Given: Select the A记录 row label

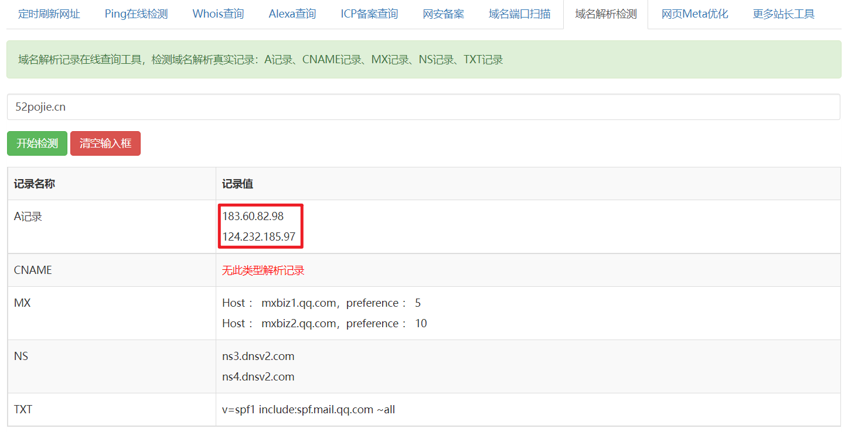Looking at the screenshot, I should (28, 217).
